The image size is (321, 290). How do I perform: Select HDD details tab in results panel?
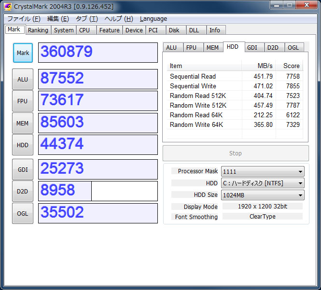(234, 47)
